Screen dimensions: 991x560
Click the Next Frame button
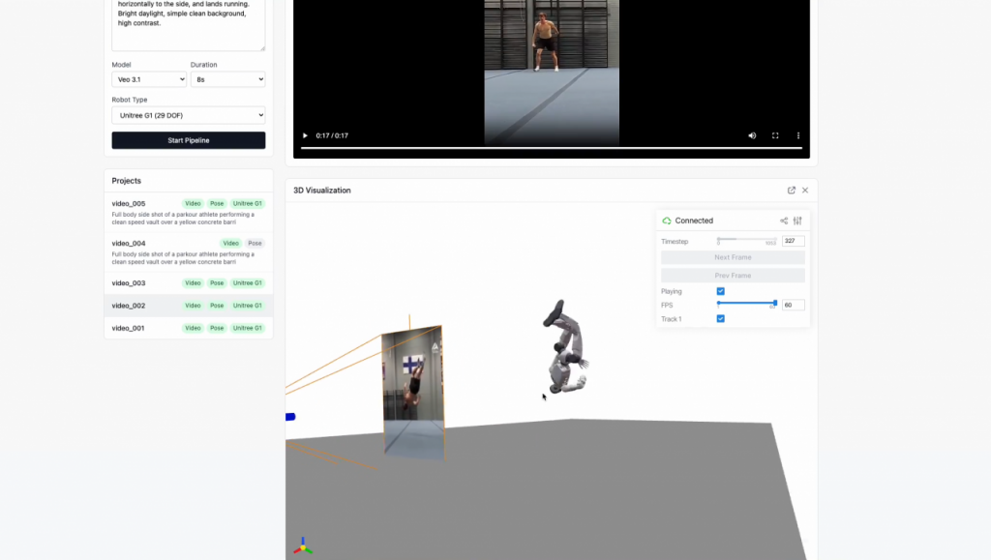[733, 258]
